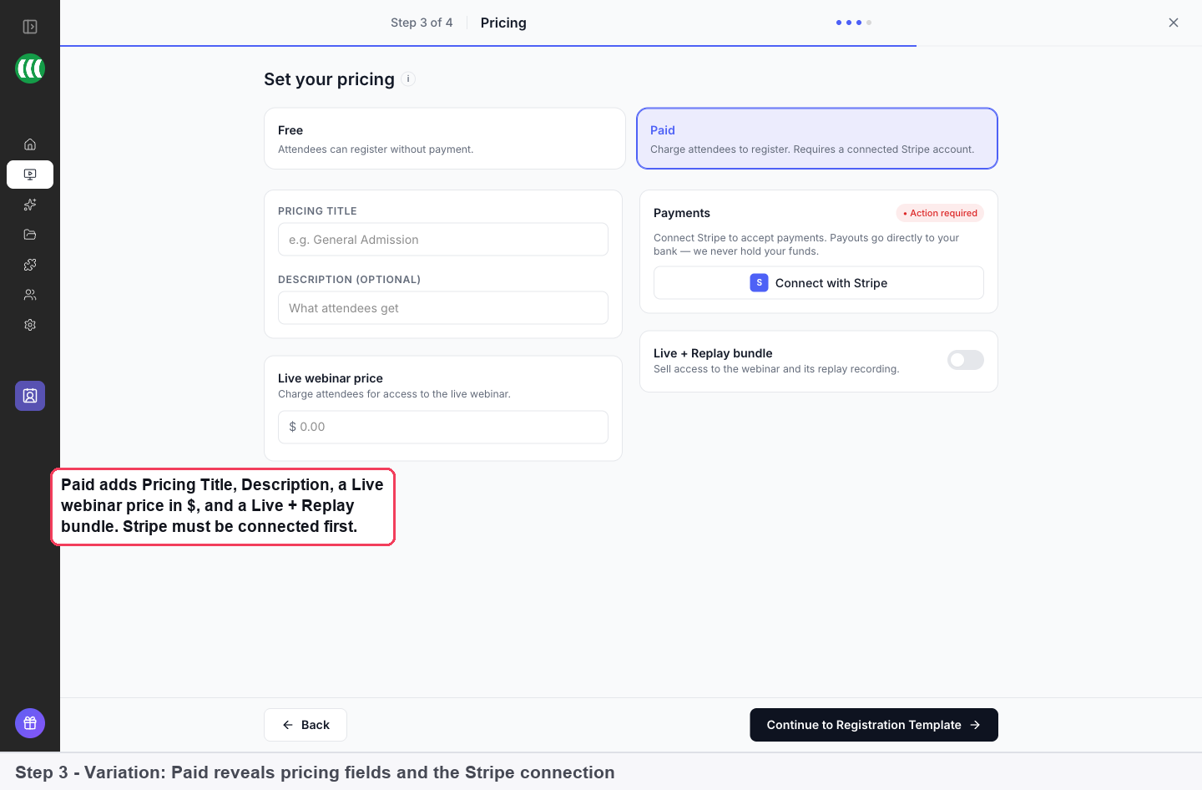Click the Payments section heading

click(682, 213)
